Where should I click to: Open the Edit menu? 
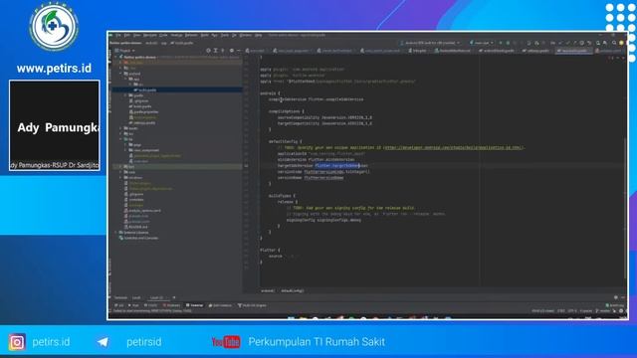pos(127,36)
